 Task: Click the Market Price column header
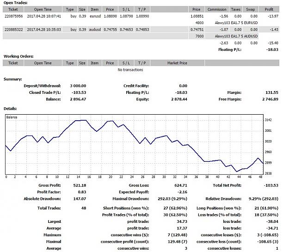pos(177,63)
